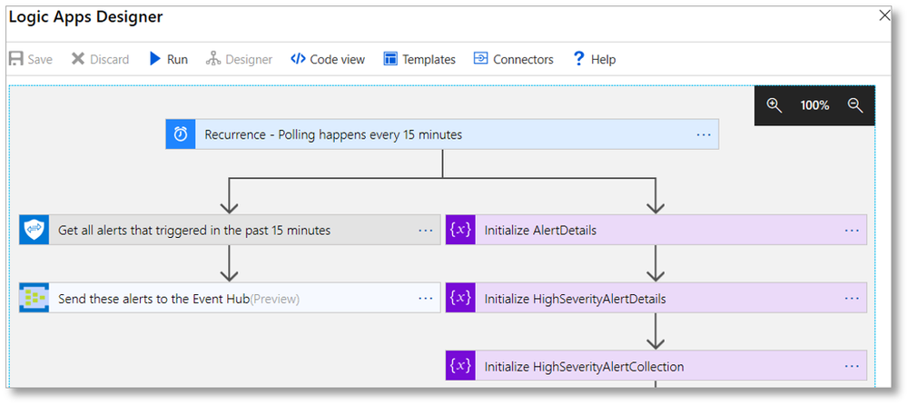Click the Designer flow icon
Image resolution: width=907 pixels, height=405 pixels.
213,59
